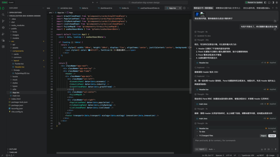This screenshot has width=280, height=157.
Task: Open the Auto model dropdown
Action: [x=212, y=149]
